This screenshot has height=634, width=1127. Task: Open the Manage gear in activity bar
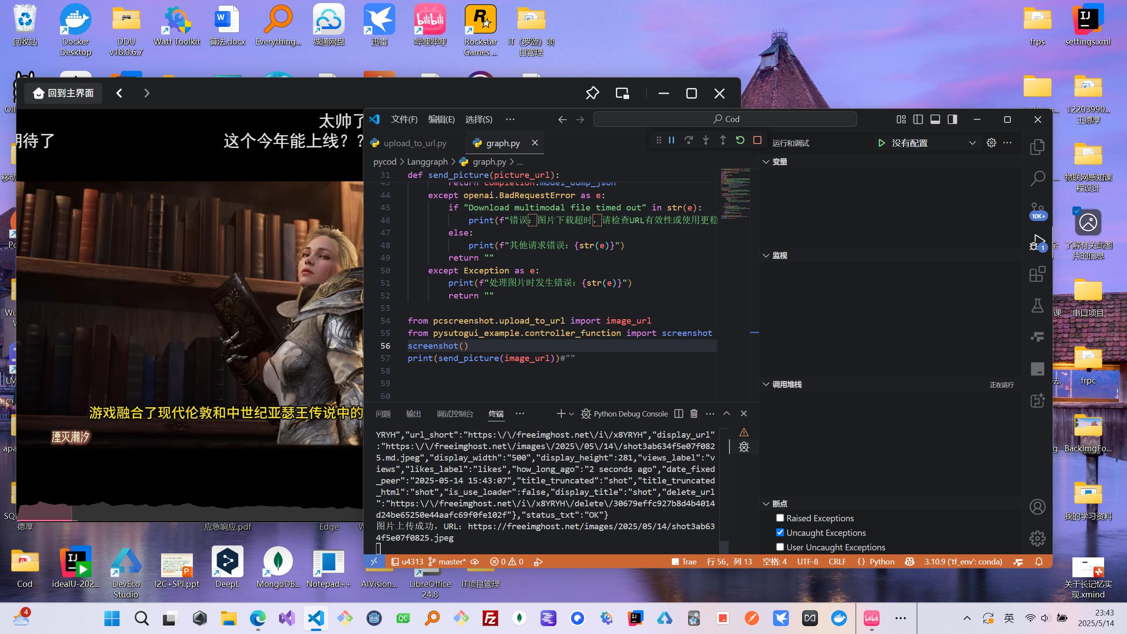(x=1037, y=538)
